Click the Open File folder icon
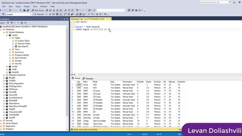The height and width of the screenshot is (136, 242). [x=21, y=10]
